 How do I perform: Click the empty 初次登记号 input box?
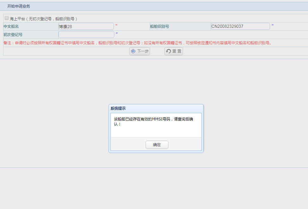click(86, 34)
